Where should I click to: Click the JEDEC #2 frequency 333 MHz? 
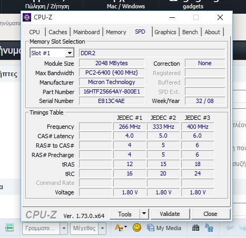[163, 127]
